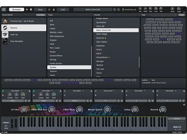Select the Plucks sound type
The height and width of the screenshot is (140, 187).
click(53, 52)
